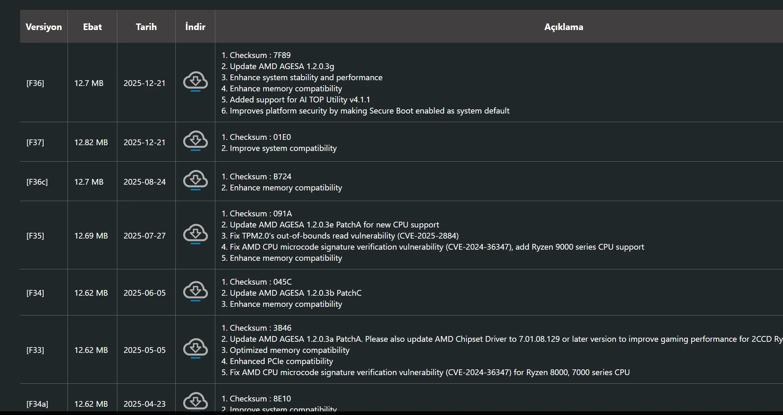Image resolution: width=783 pixels, height=415 pixels.
Task: Select the [F35] version label
Action: (x=35, y=236)
